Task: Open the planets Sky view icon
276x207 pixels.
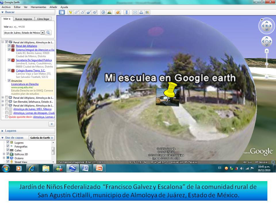Action: tap(118, 12)
